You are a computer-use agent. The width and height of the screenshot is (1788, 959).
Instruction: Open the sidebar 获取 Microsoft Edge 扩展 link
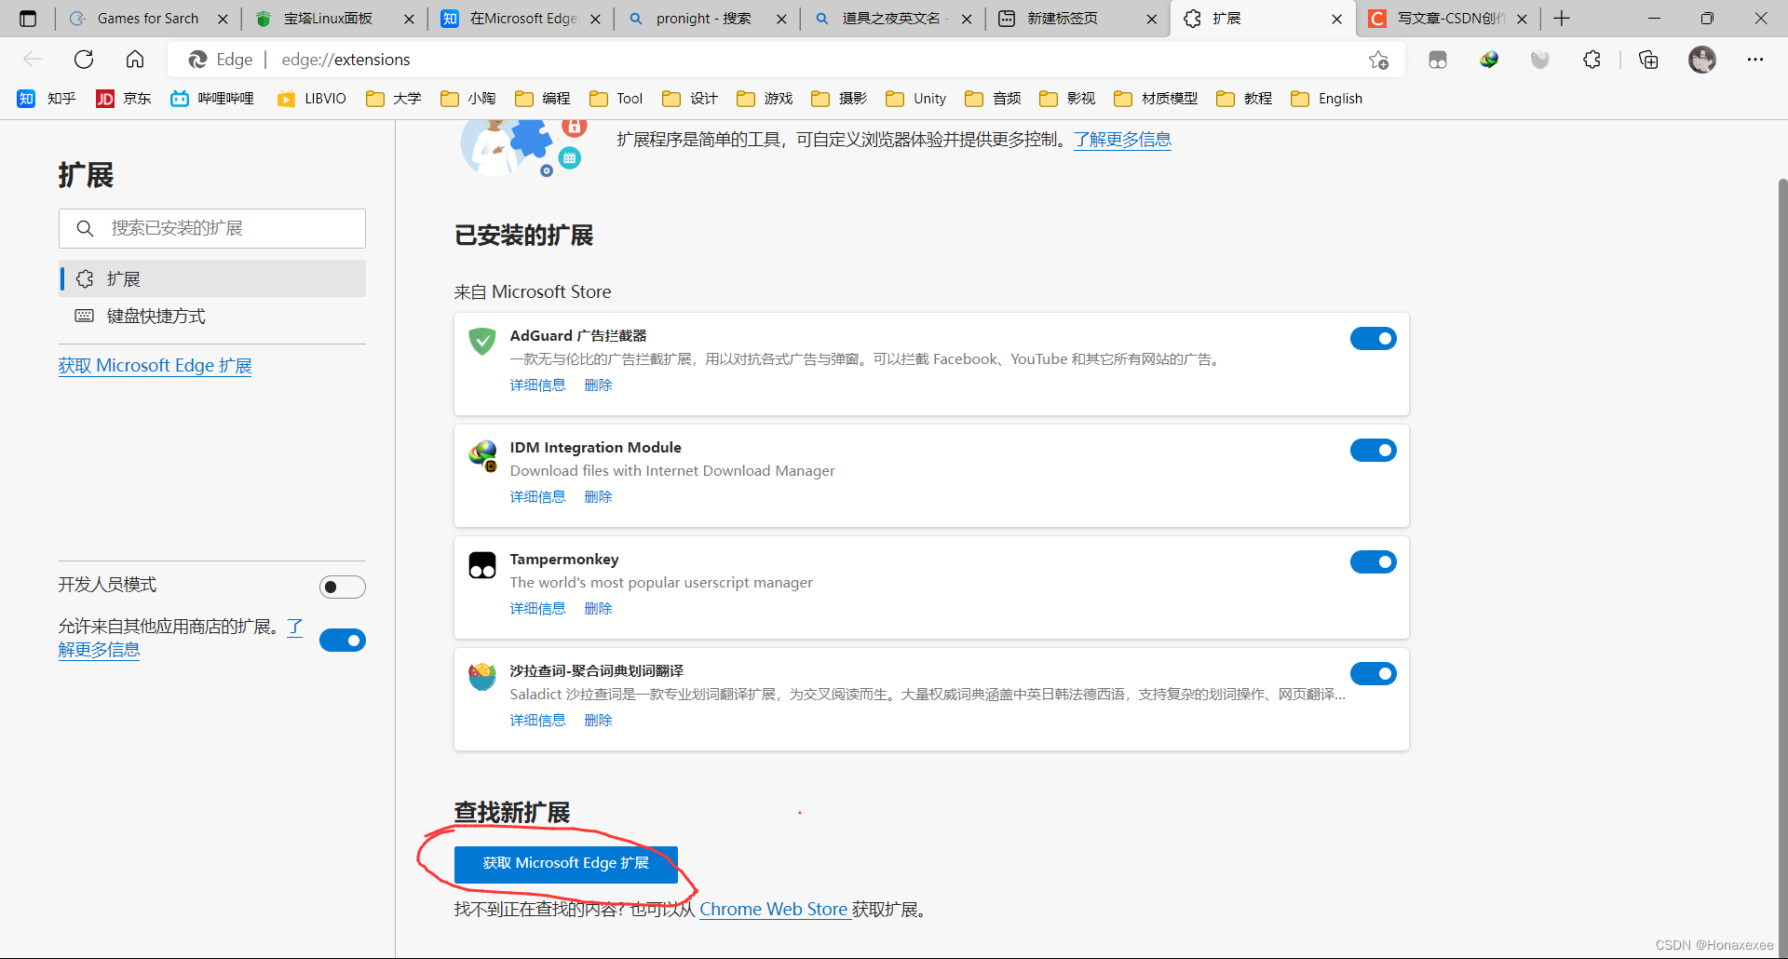tap(155, 366)
